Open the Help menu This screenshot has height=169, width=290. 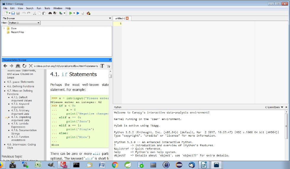(68, 8)
